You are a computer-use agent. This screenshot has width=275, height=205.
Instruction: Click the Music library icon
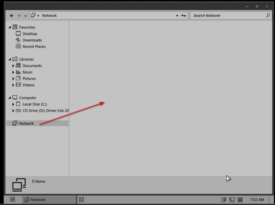point(18,72)
